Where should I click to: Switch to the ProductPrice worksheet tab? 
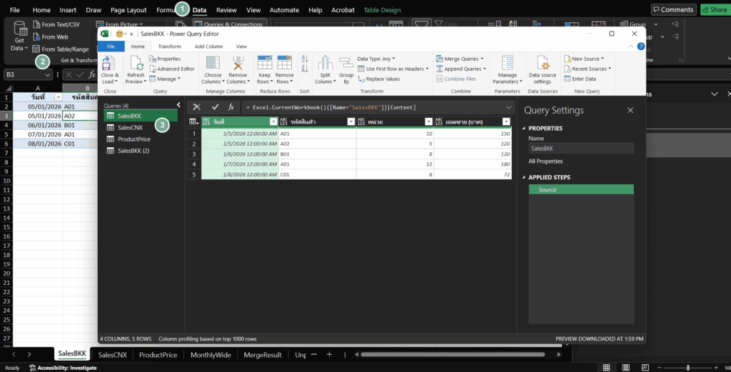[158, 355]
